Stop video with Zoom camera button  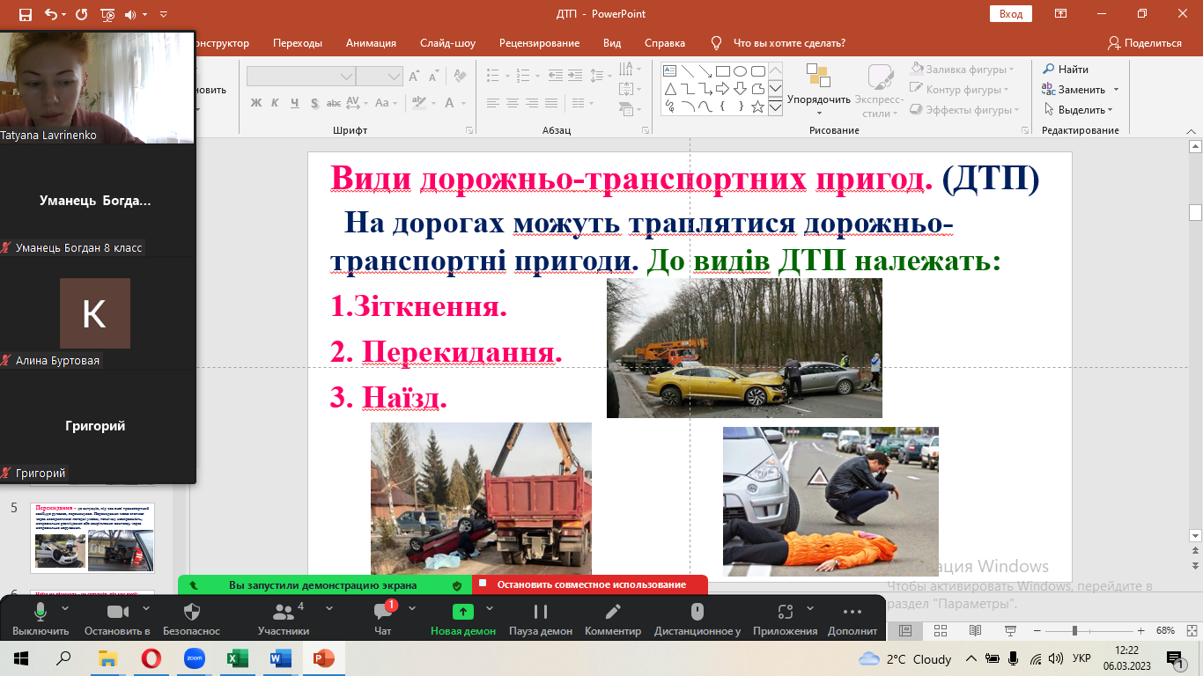point(117,613)
